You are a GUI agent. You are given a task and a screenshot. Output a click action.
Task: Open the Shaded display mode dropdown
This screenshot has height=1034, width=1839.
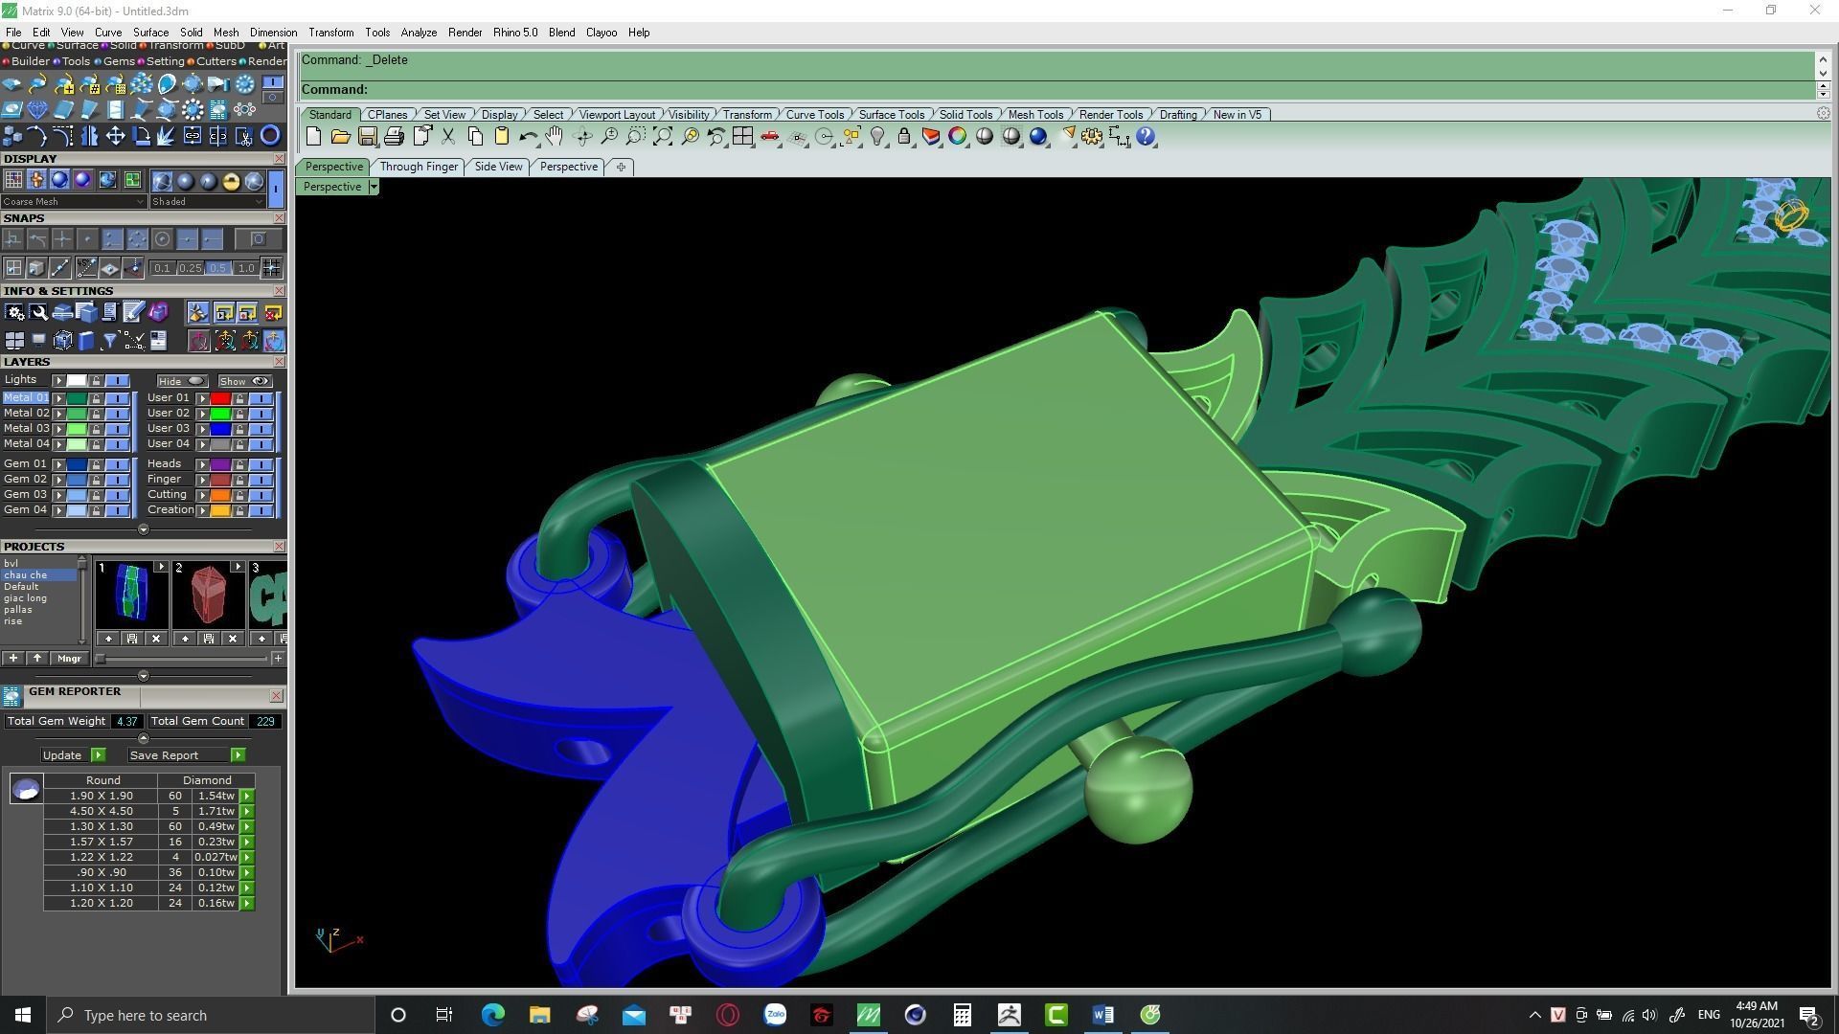click(x=207, y=202)
